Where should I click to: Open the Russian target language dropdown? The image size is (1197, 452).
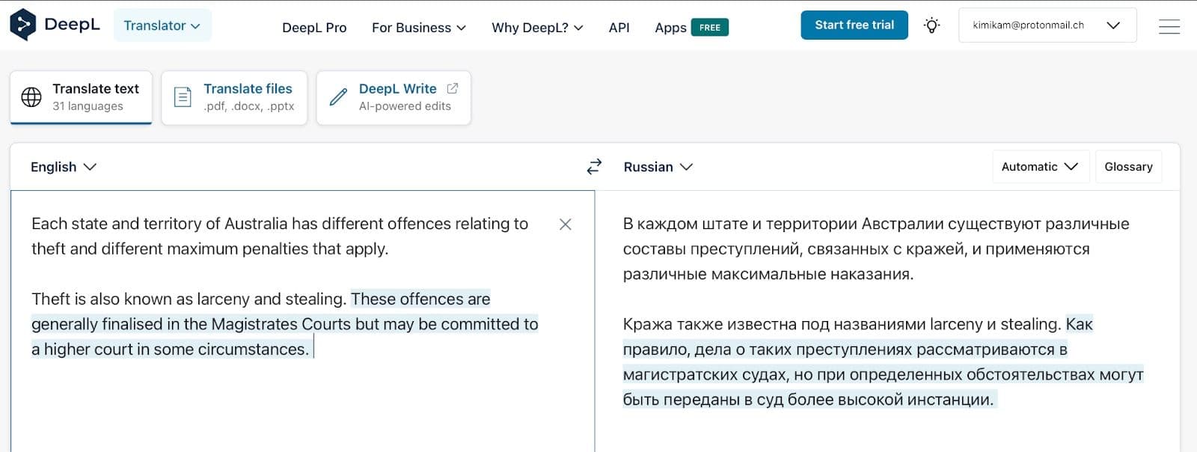click(x=658, y=167)
